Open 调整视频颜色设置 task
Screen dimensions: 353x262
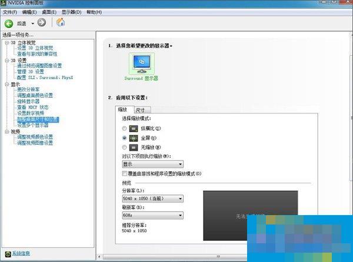[35, 137]
